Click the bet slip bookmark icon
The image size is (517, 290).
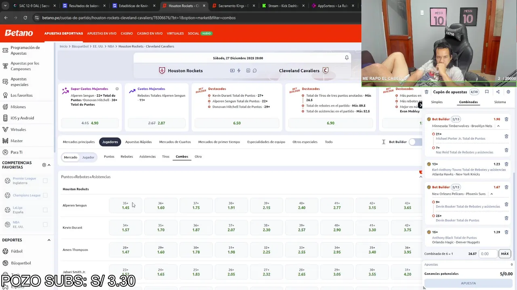tap(487, 92)
